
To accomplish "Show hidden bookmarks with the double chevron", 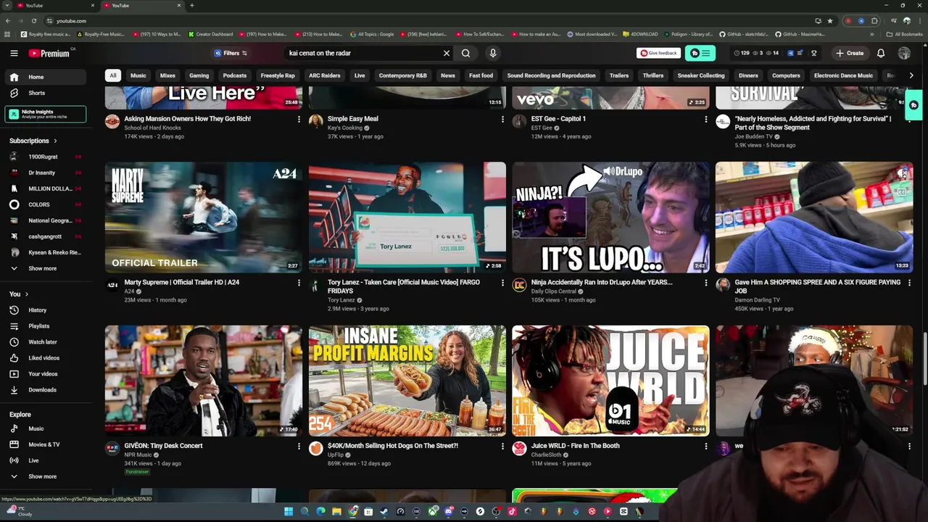I will point(872,34).
